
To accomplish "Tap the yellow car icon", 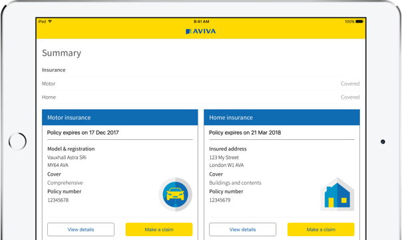I will (175, 194).
